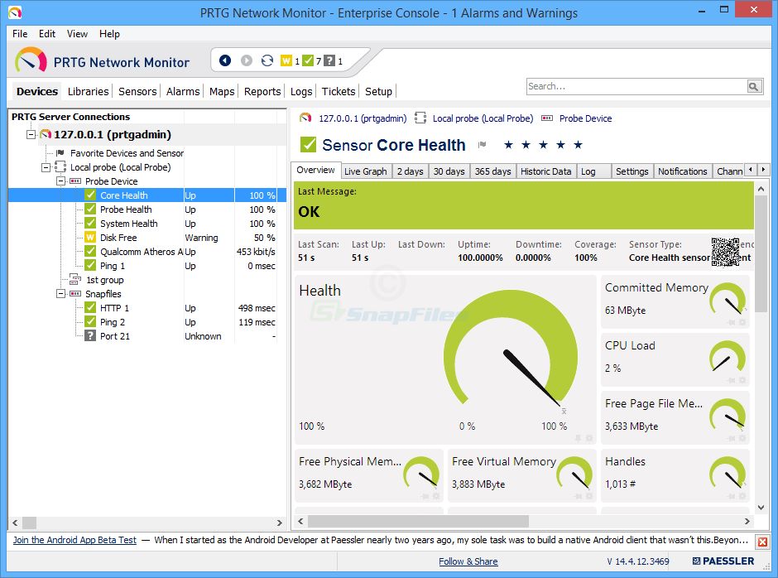This screenshot has width=778, height=578.
Task: Click the search magnifier icon
Action: pyautogui.click(x=754, y=85)
